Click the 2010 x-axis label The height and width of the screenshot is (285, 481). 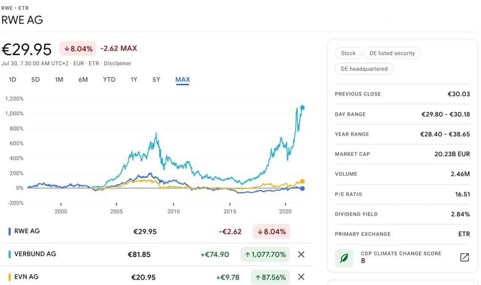tap(173, 211)
